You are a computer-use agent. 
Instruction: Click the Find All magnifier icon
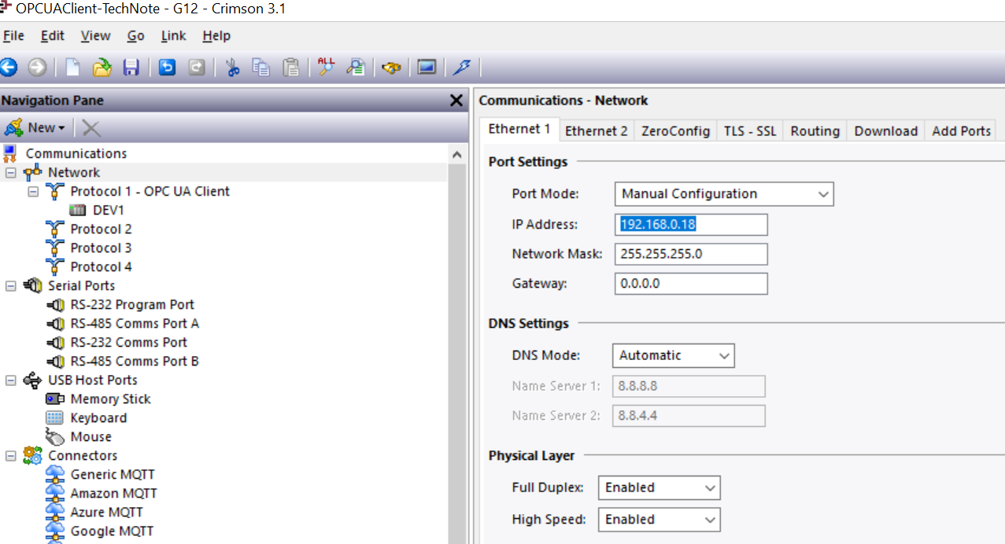point(326,67)
